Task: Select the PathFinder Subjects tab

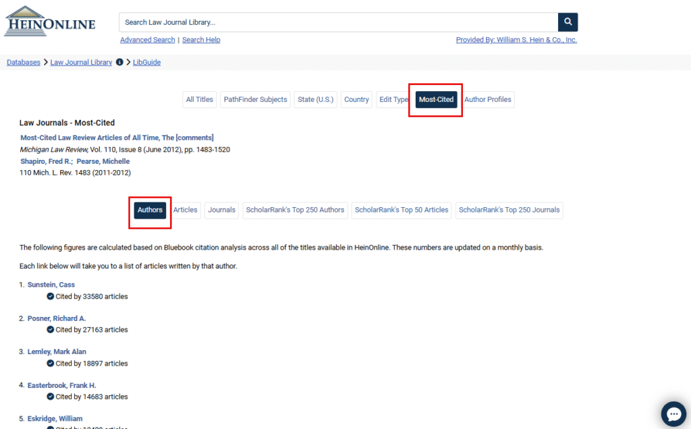Action: [x=255, y=99]
